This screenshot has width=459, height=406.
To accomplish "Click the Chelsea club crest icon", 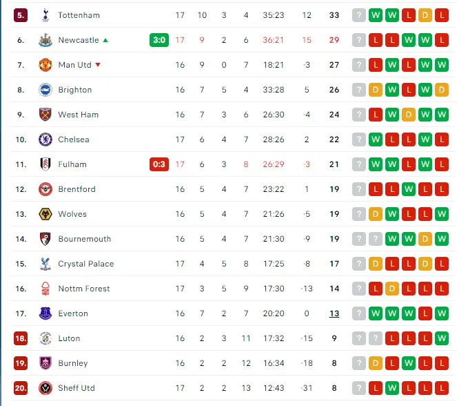I will (45, 139).
